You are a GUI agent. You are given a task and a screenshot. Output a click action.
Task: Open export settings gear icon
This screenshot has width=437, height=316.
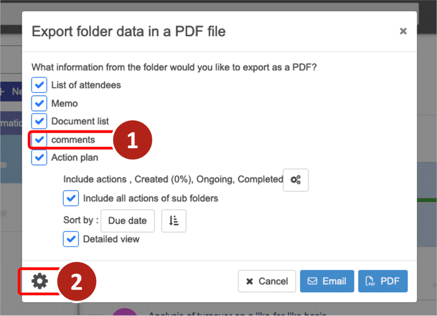coord(40,281)
